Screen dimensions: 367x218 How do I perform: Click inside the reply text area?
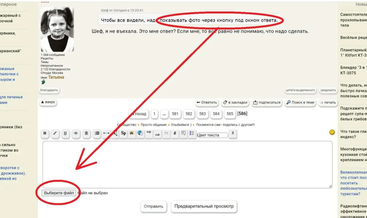(x=187, y=164)
